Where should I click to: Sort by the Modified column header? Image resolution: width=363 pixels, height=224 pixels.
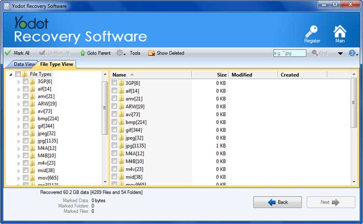click(x=253, y=75)
